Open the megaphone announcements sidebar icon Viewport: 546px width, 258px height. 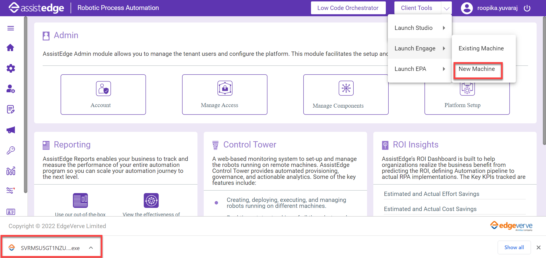[11, 130]
